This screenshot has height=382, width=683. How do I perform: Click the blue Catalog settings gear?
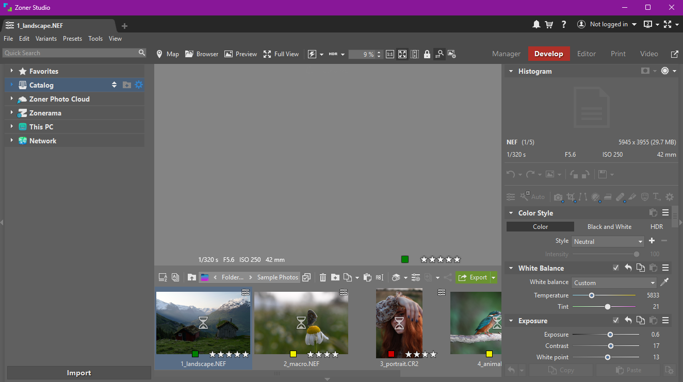(139, 85)
